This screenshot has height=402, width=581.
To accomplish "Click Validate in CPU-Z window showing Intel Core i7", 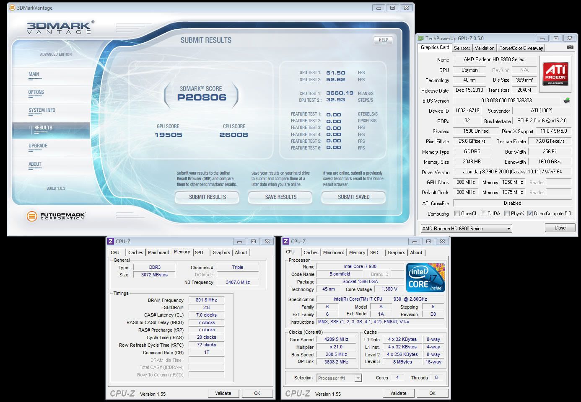I will pos(398,393).
